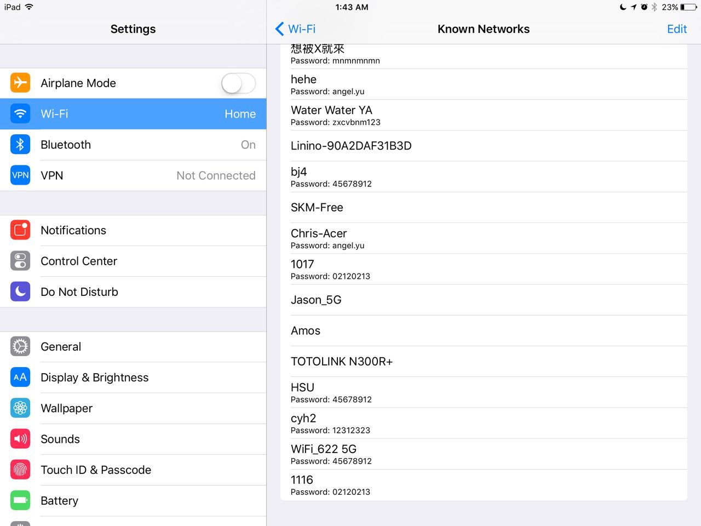Viewport: 701px width, 526px height.
Task: Open Display & Brightness settings
Action: [x=94, y=378]
